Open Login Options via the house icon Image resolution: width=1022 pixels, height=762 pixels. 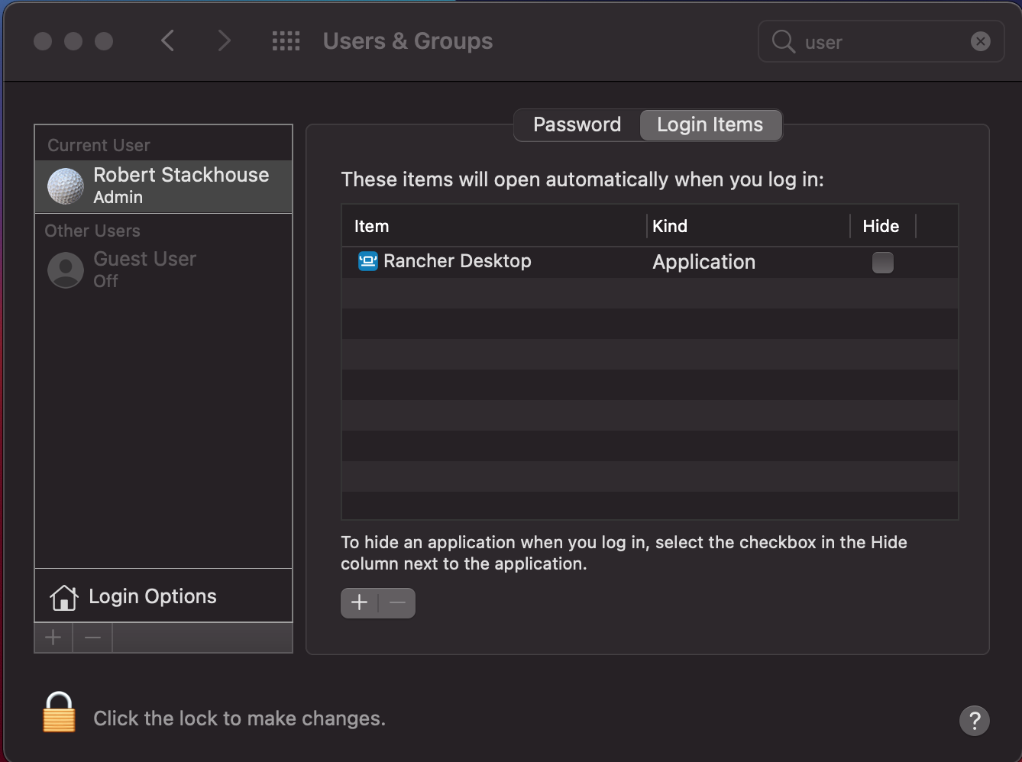64,596
